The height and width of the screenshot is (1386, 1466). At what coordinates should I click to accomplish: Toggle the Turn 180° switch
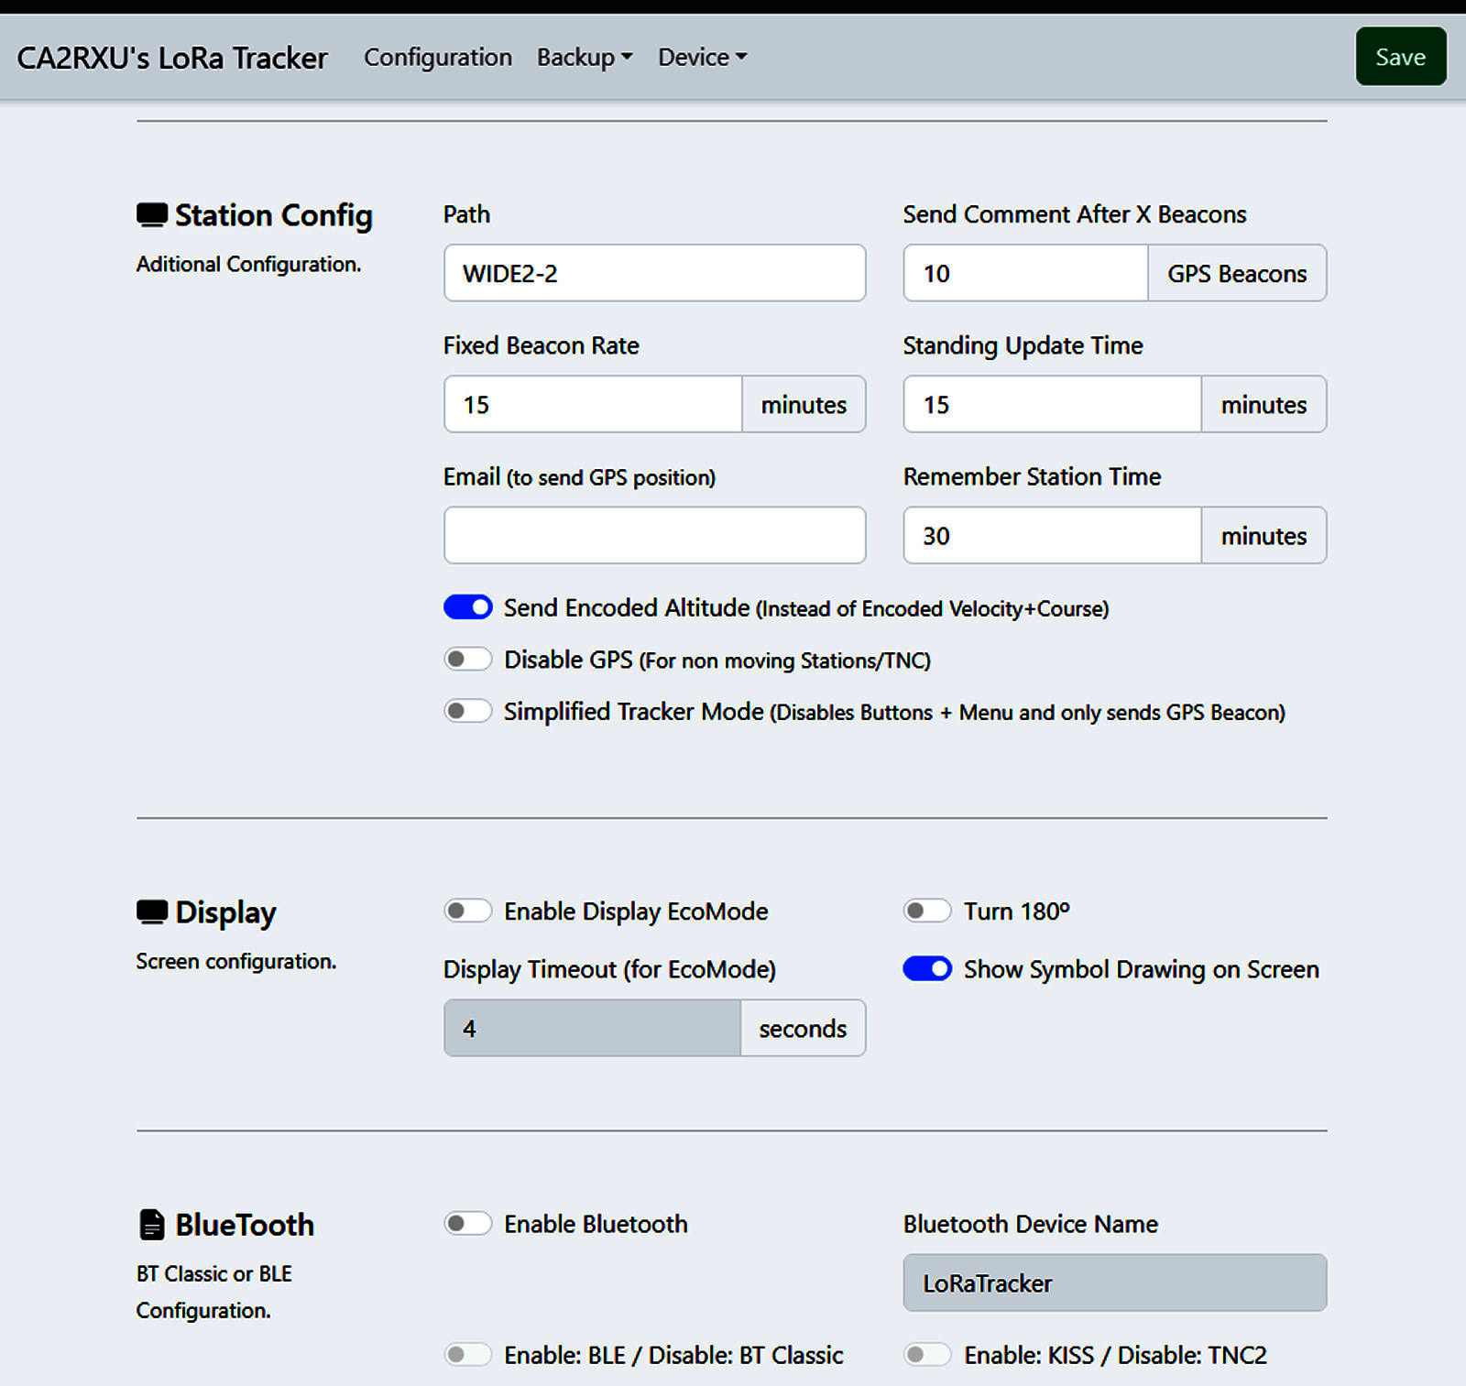click(927, 911)
